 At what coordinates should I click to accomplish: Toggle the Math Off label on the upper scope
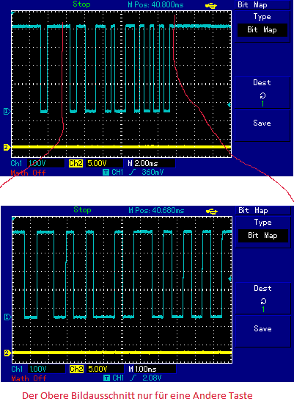click(28, 173)
